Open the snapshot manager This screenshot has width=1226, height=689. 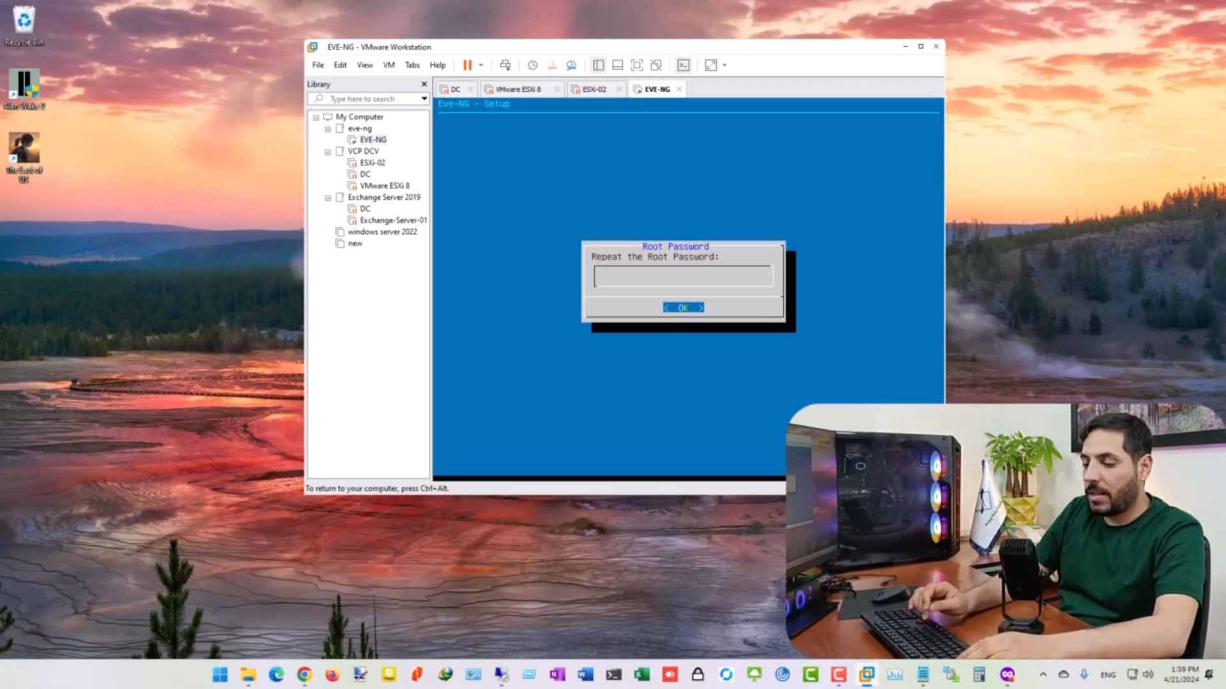pyautogui.click(x=571, y=65)
